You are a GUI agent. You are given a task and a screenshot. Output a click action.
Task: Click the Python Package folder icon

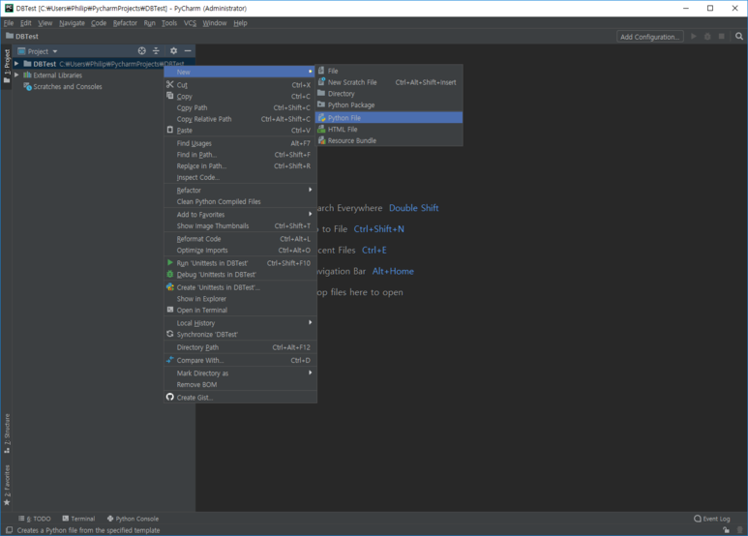(x=321, y=104)
